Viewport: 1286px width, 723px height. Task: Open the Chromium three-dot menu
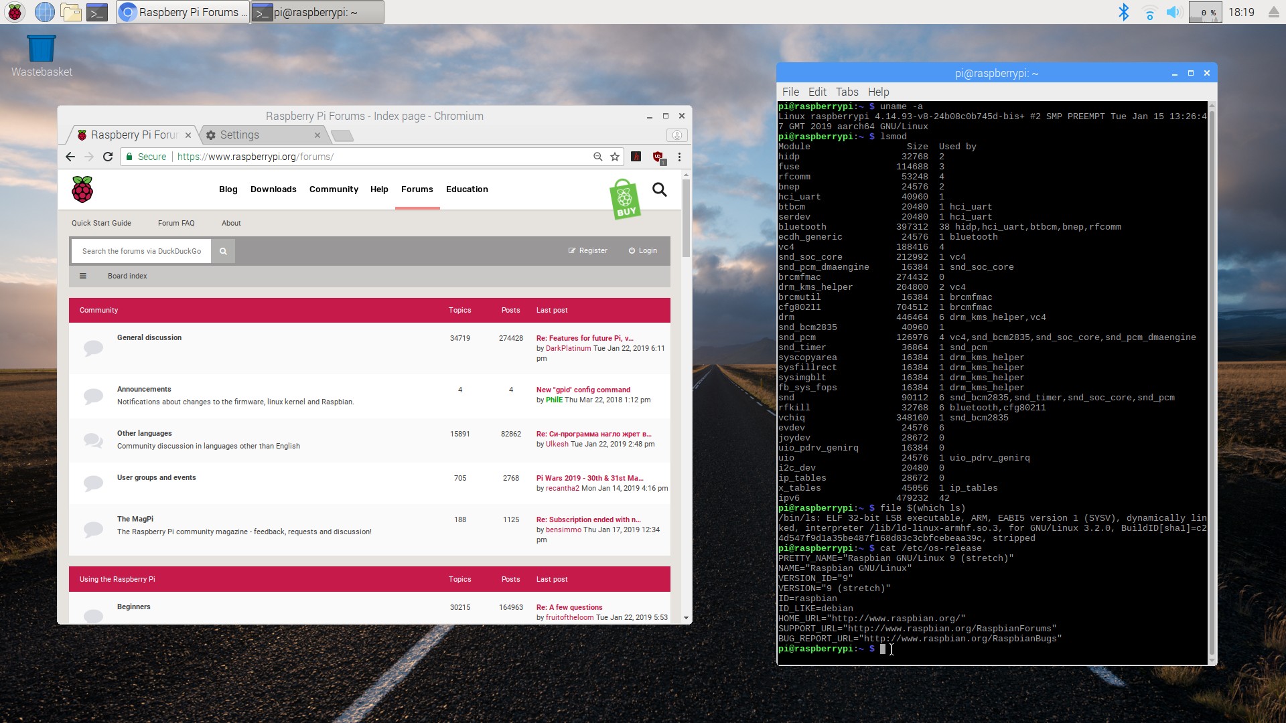click(679, 157)
